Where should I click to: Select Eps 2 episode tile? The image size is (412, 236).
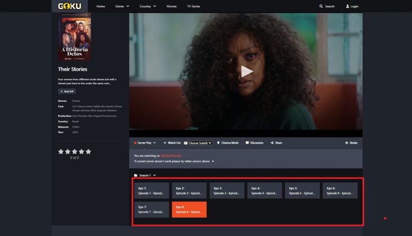(x=189, y=191)
